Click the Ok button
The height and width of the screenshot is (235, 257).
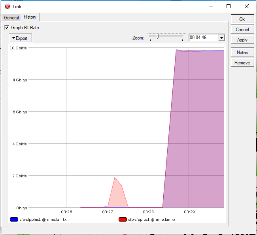tap(242, 19)
